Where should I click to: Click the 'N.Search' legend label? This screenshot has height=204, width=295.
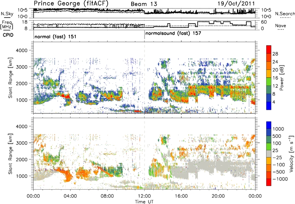tap(285, 14)
